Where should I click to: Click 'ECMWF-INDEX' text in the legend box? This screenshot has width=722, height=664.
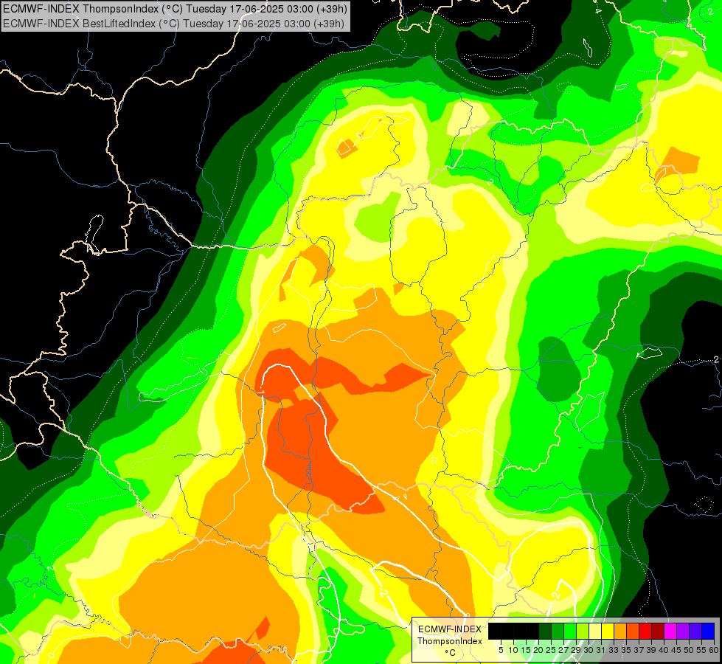coord(450,629)
